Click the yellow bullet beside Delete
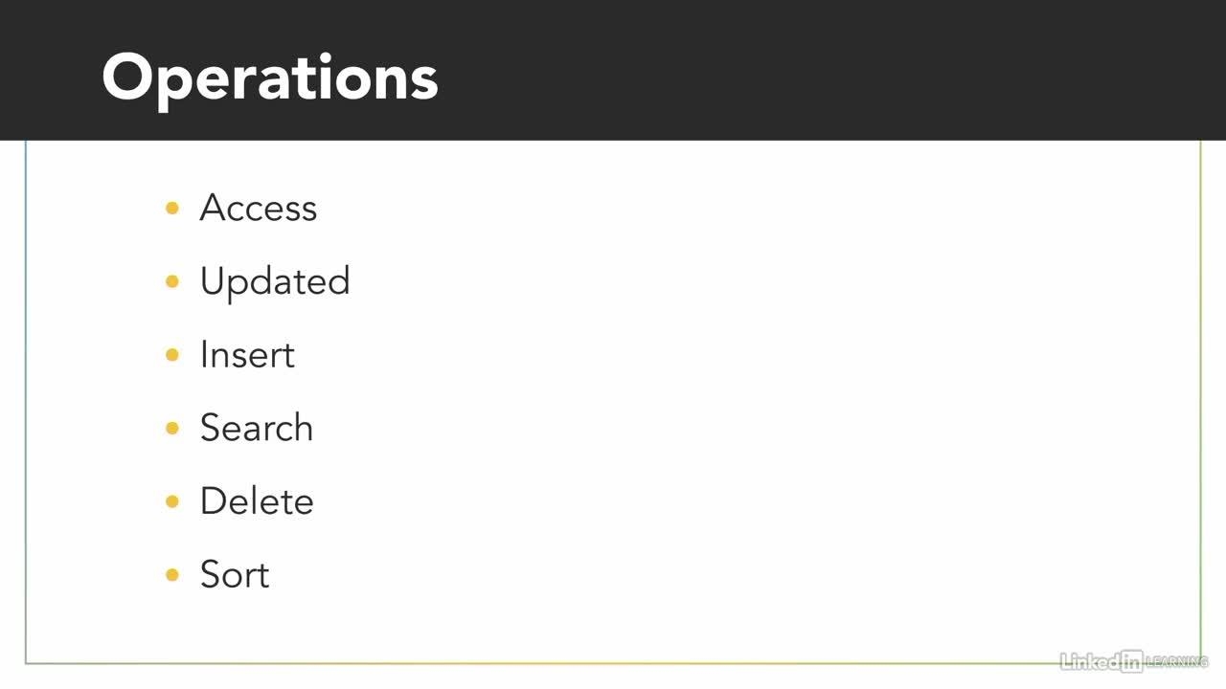The width and height of the screenshot is (1226, 689). click(172, 501)
